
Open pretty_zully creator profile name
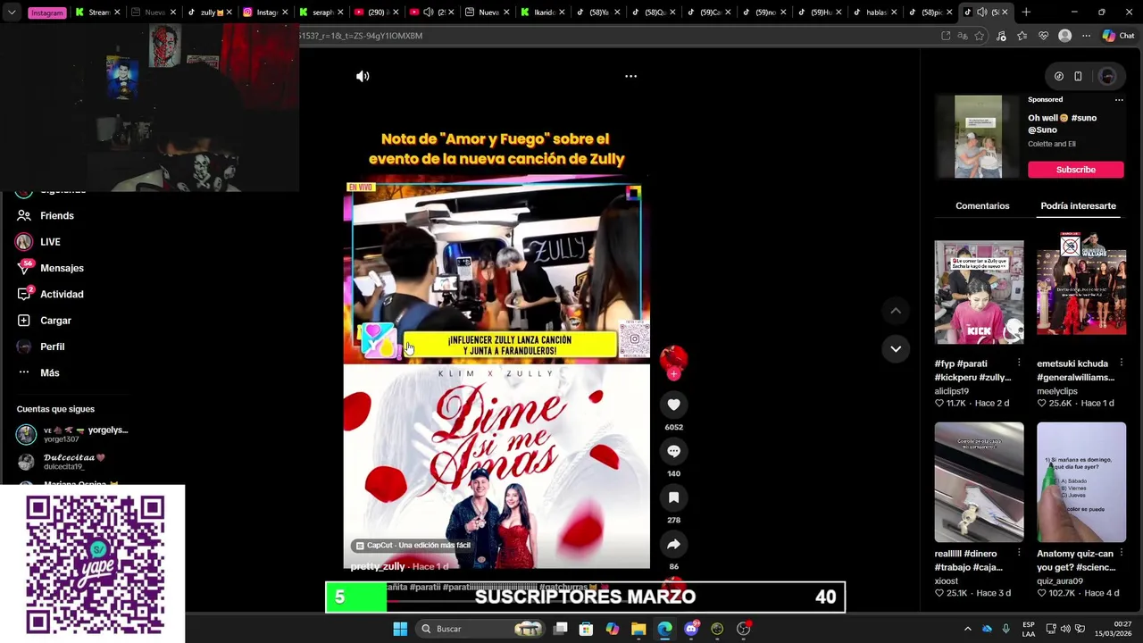click(378, 566)
